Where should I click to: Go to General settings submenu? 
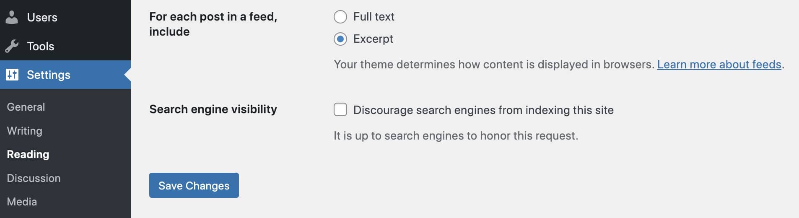pyautogui.click(x=26, y=107)
